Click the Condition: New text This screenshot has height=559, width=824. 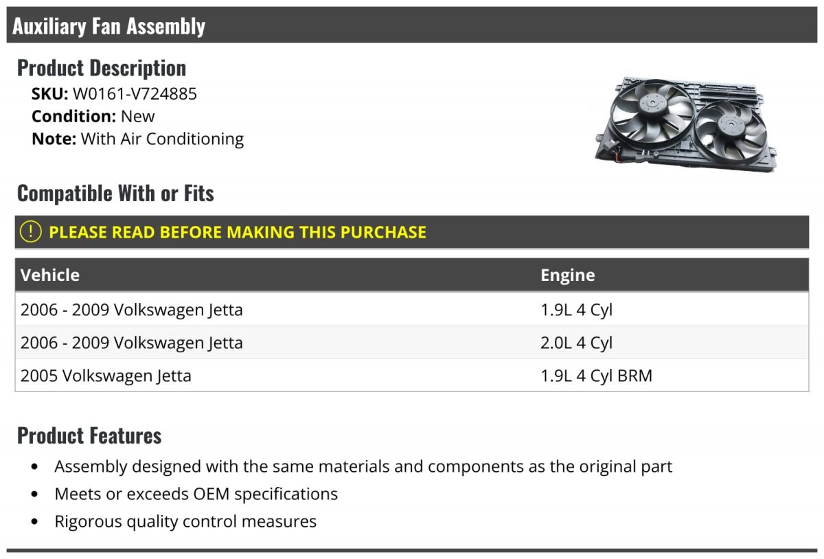coord(93,116)
